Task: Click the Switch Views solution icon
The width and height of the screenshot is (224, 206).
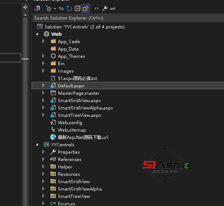Action: tap(37, 8)
